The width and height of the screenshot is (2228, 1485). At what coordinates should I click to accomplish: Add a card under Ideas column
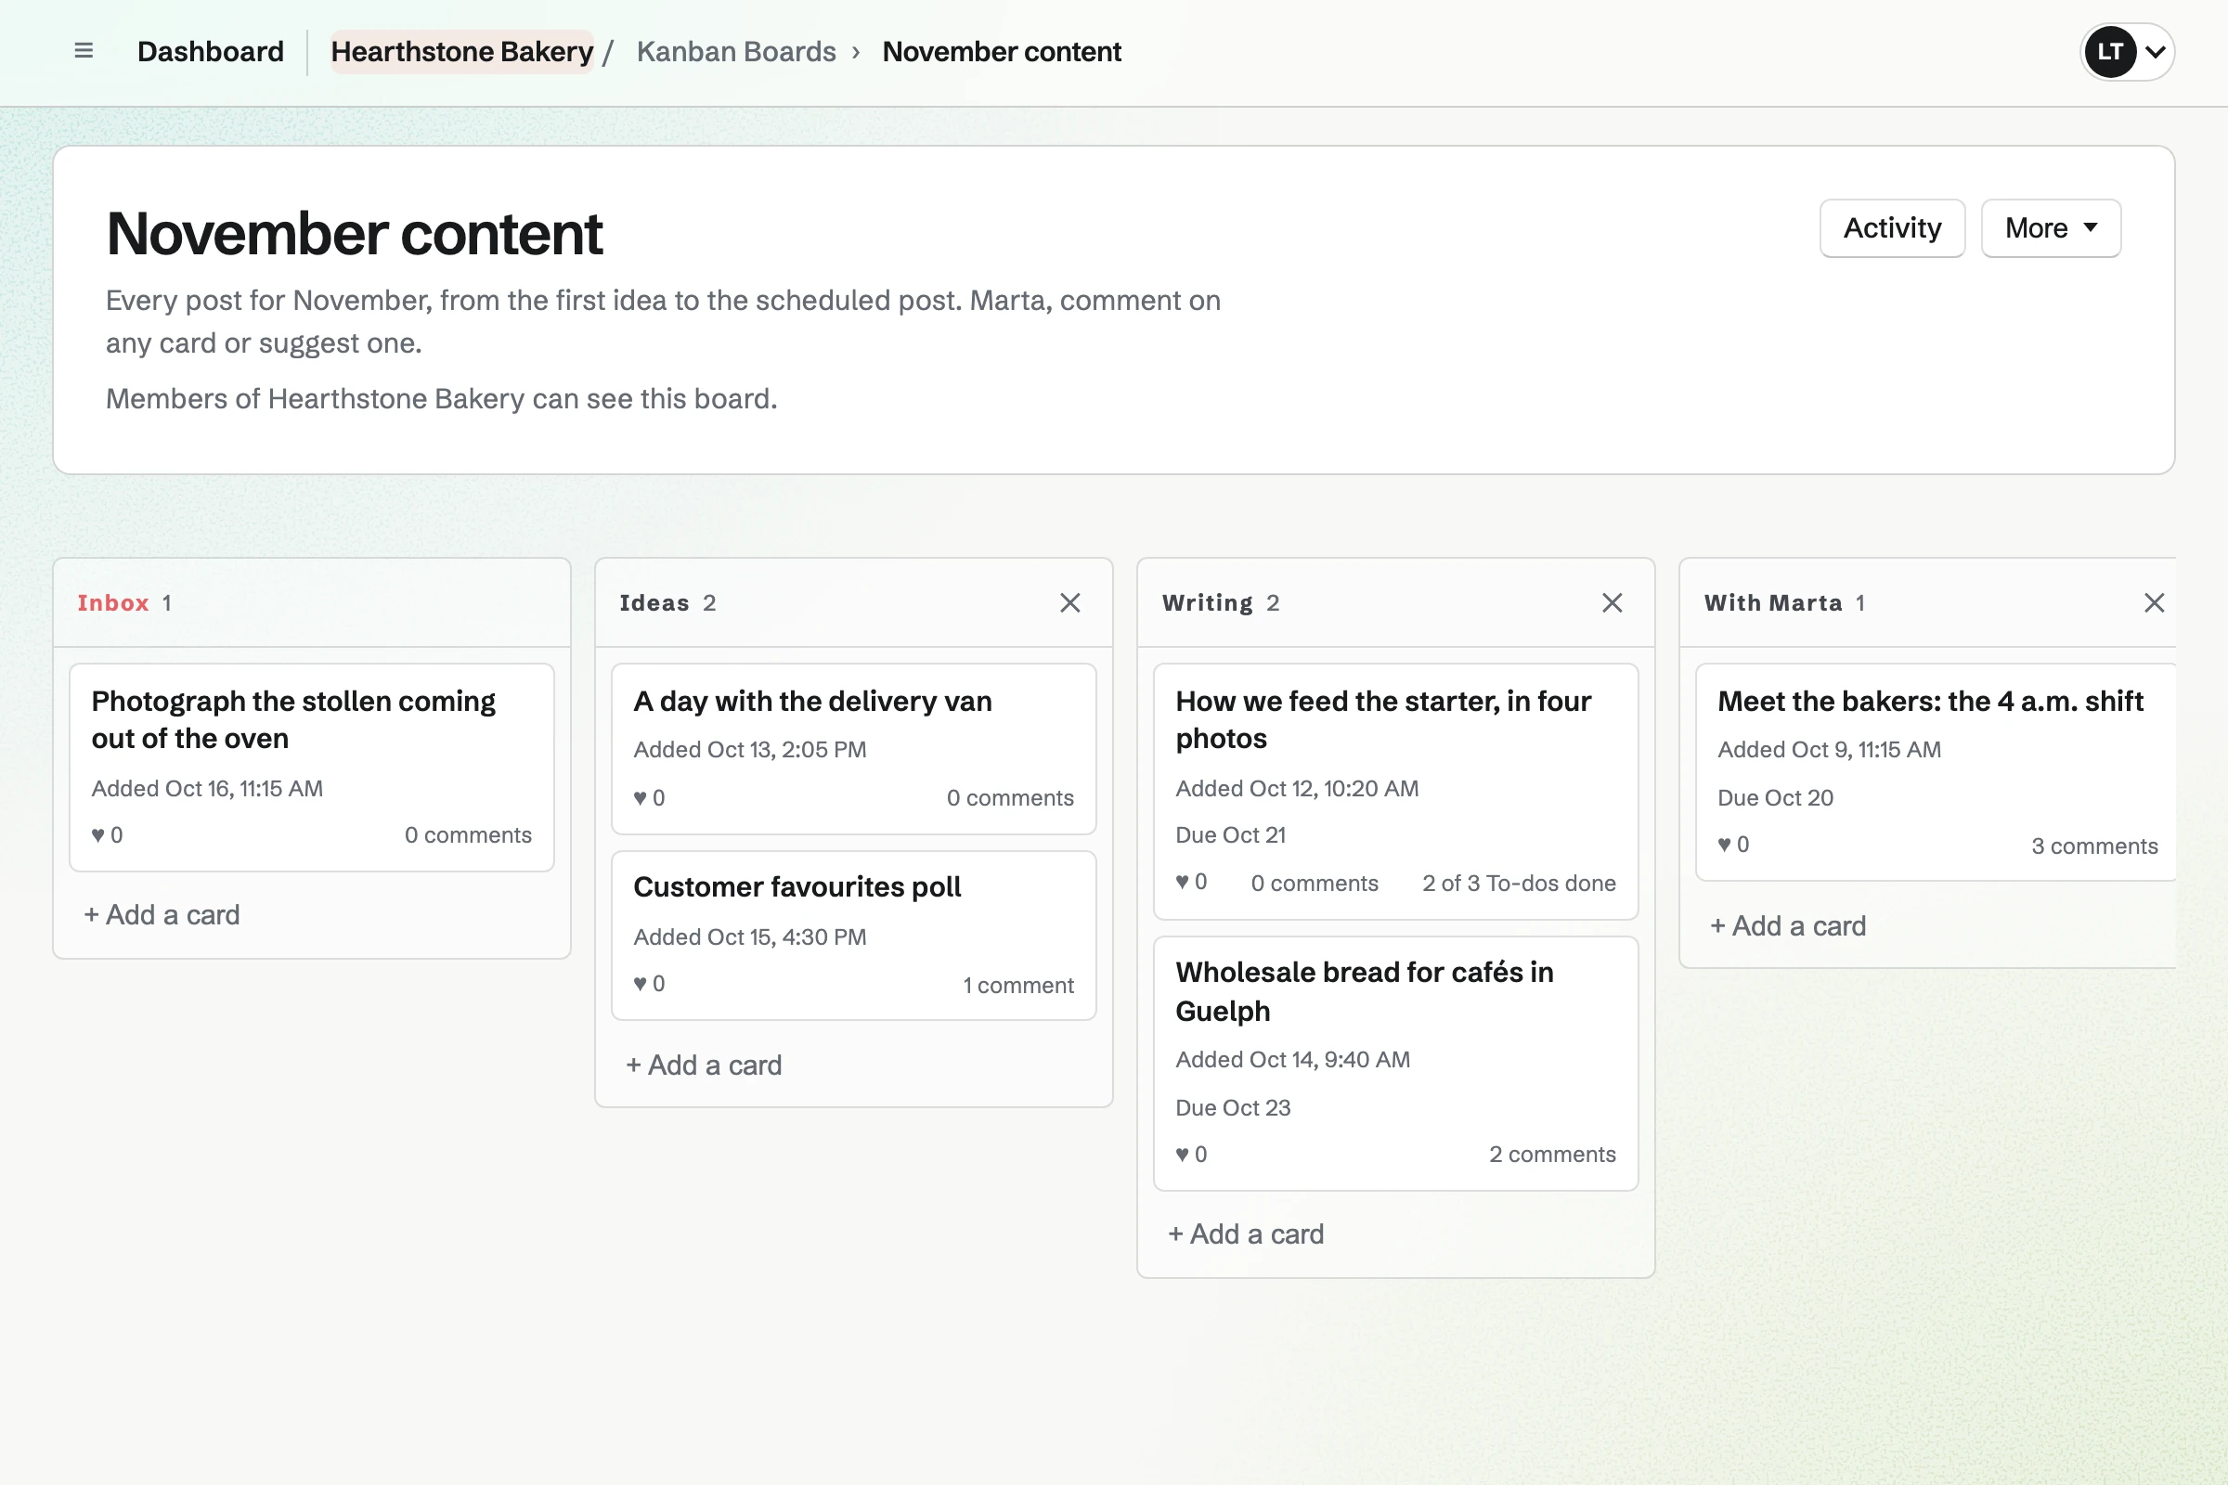pos(704,1065)
